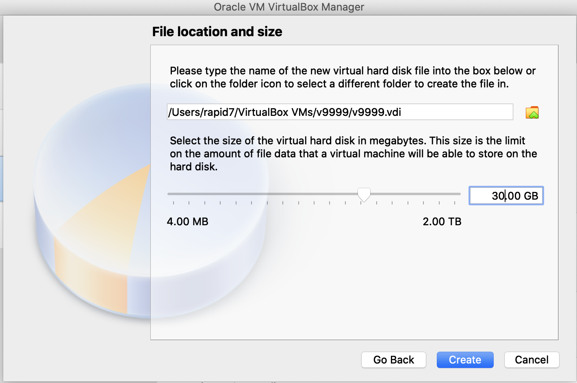The width and height of the screenshot is (577, 383).
Task: Click the leftmost end of the size slider
Action: point(169,194)
